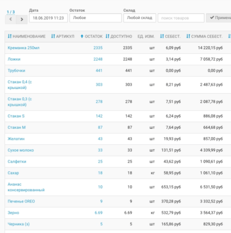
Task: Click the Применить button
Action: pyautogui.click(x=219, y=18)
